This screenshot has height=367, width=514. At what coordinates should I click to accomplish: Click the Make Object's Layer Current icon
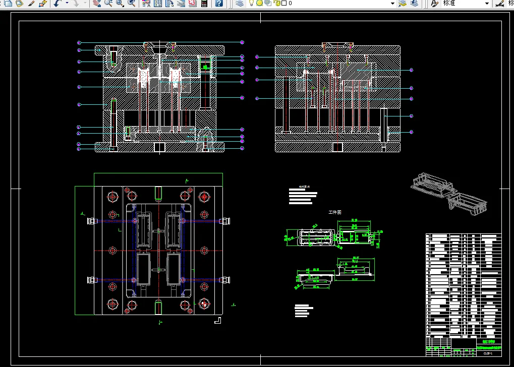402,3
